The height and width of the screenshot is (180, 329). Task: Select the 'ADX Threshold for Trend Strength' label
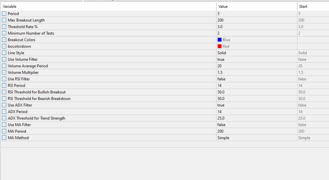[x=37, y=118]
